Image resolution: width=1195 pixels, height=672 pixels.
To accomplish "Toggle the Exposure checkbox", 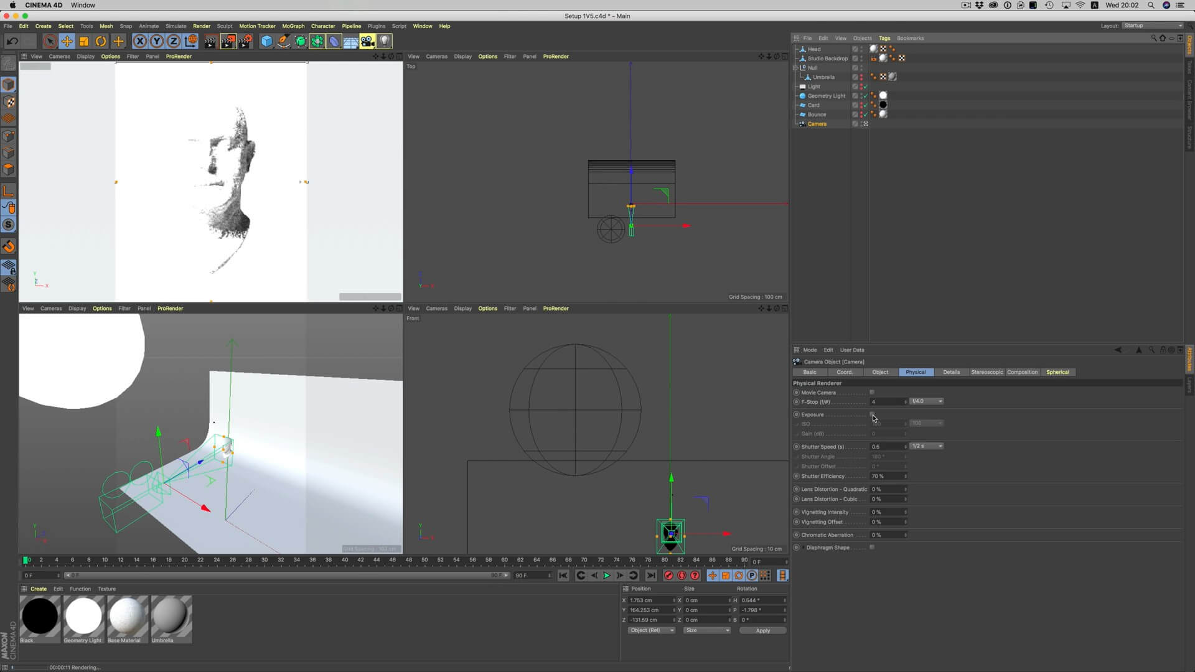I will point(872,414).
